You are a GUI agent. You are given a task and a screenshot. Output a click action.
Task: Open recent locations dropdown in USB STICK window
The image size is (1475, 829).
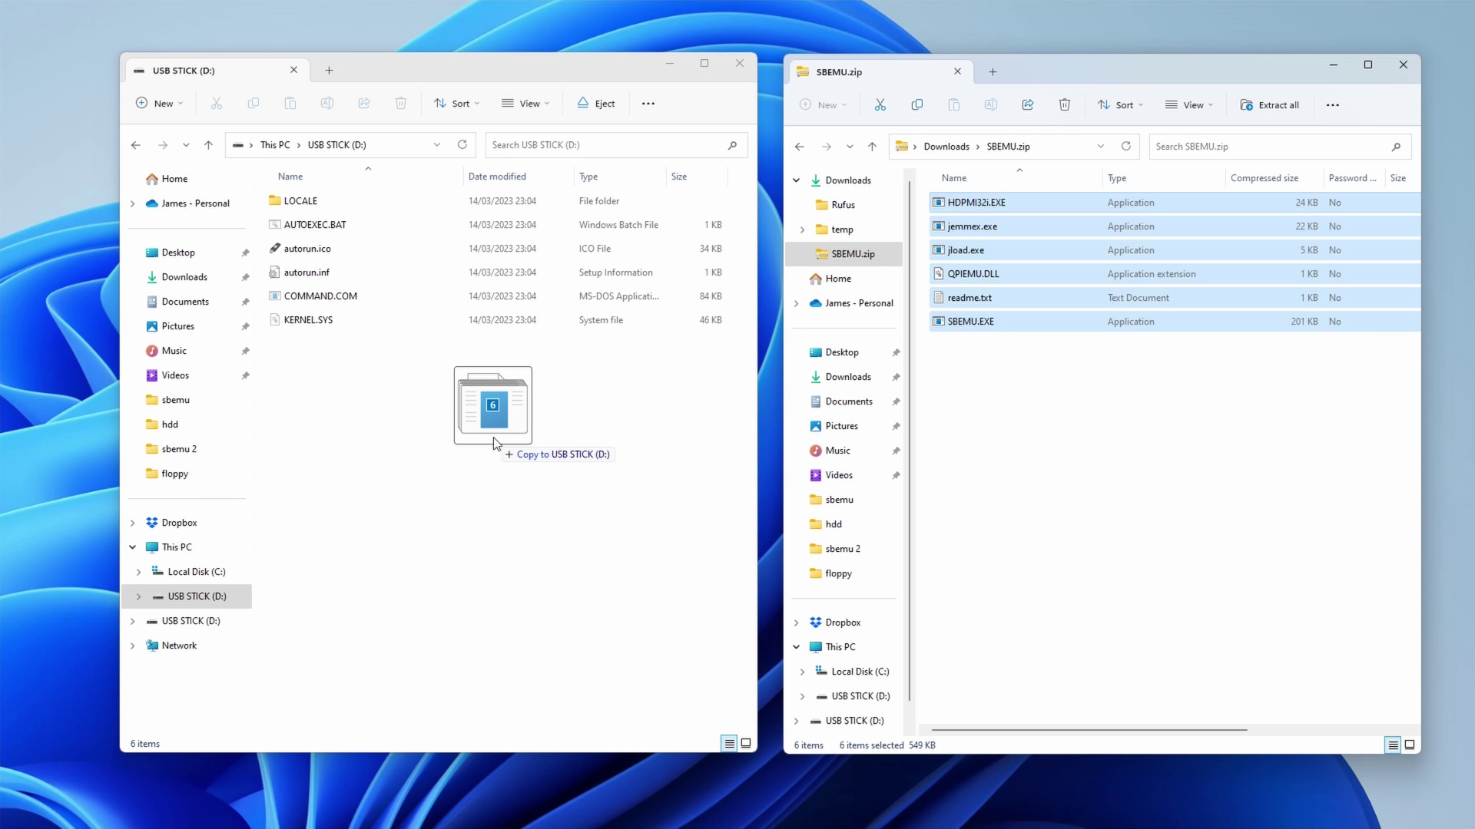point(186,145)
